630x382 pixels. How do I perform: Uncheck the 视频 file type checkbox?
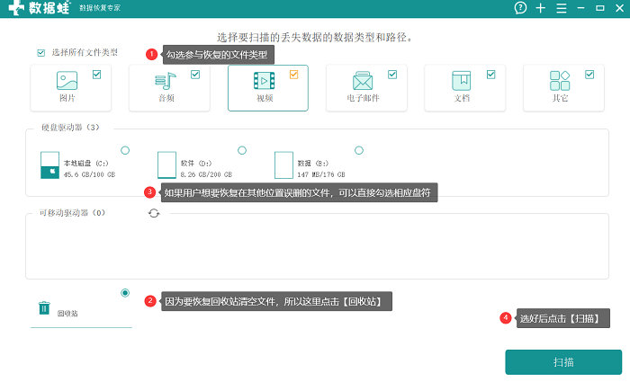pyautogui.click(x=293, y=75)
